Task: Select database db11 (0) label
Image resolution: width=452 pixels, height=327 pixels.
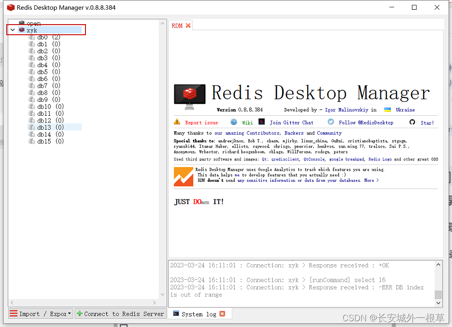Action: pos(50,113)
